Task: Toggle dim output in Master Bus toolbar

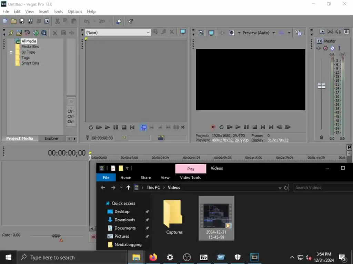Action: point(338,32)
